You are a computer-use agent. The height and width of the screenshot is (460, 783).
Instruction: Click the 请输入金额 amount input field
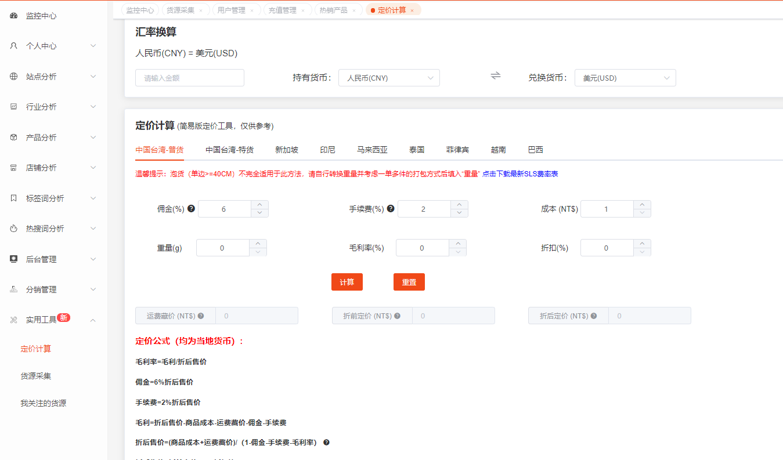coord(189,77)
